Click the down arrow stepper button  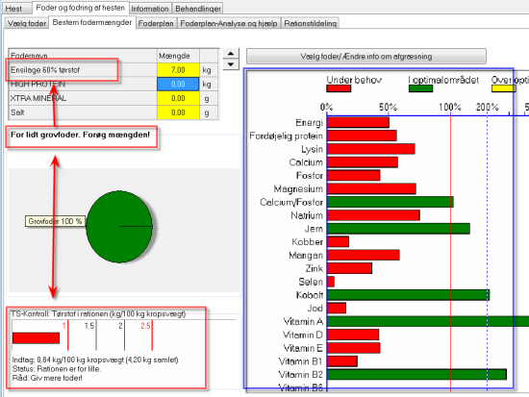tap(231, 64)
